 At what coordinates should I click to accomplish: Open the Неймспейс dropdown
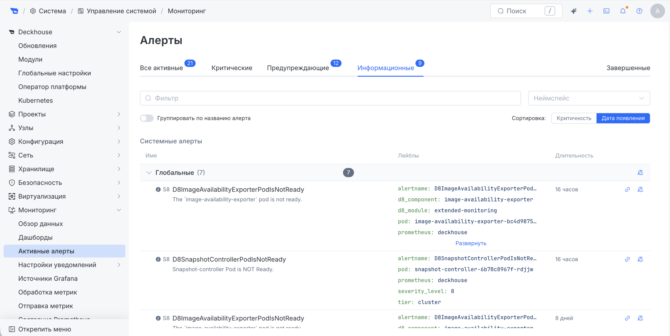(589, 98)
